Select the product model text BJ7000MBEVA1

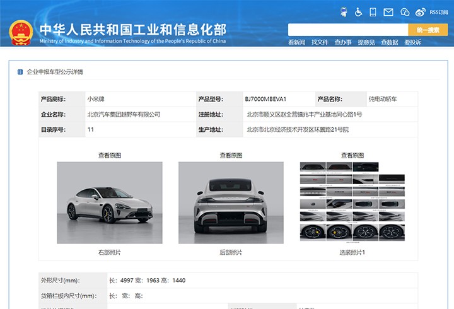(x=265, y=99)
